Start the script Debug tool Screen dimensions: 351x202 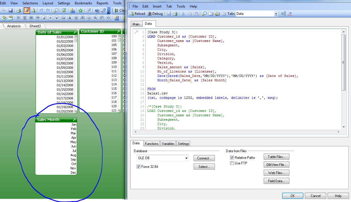click(x=155, y=14)
